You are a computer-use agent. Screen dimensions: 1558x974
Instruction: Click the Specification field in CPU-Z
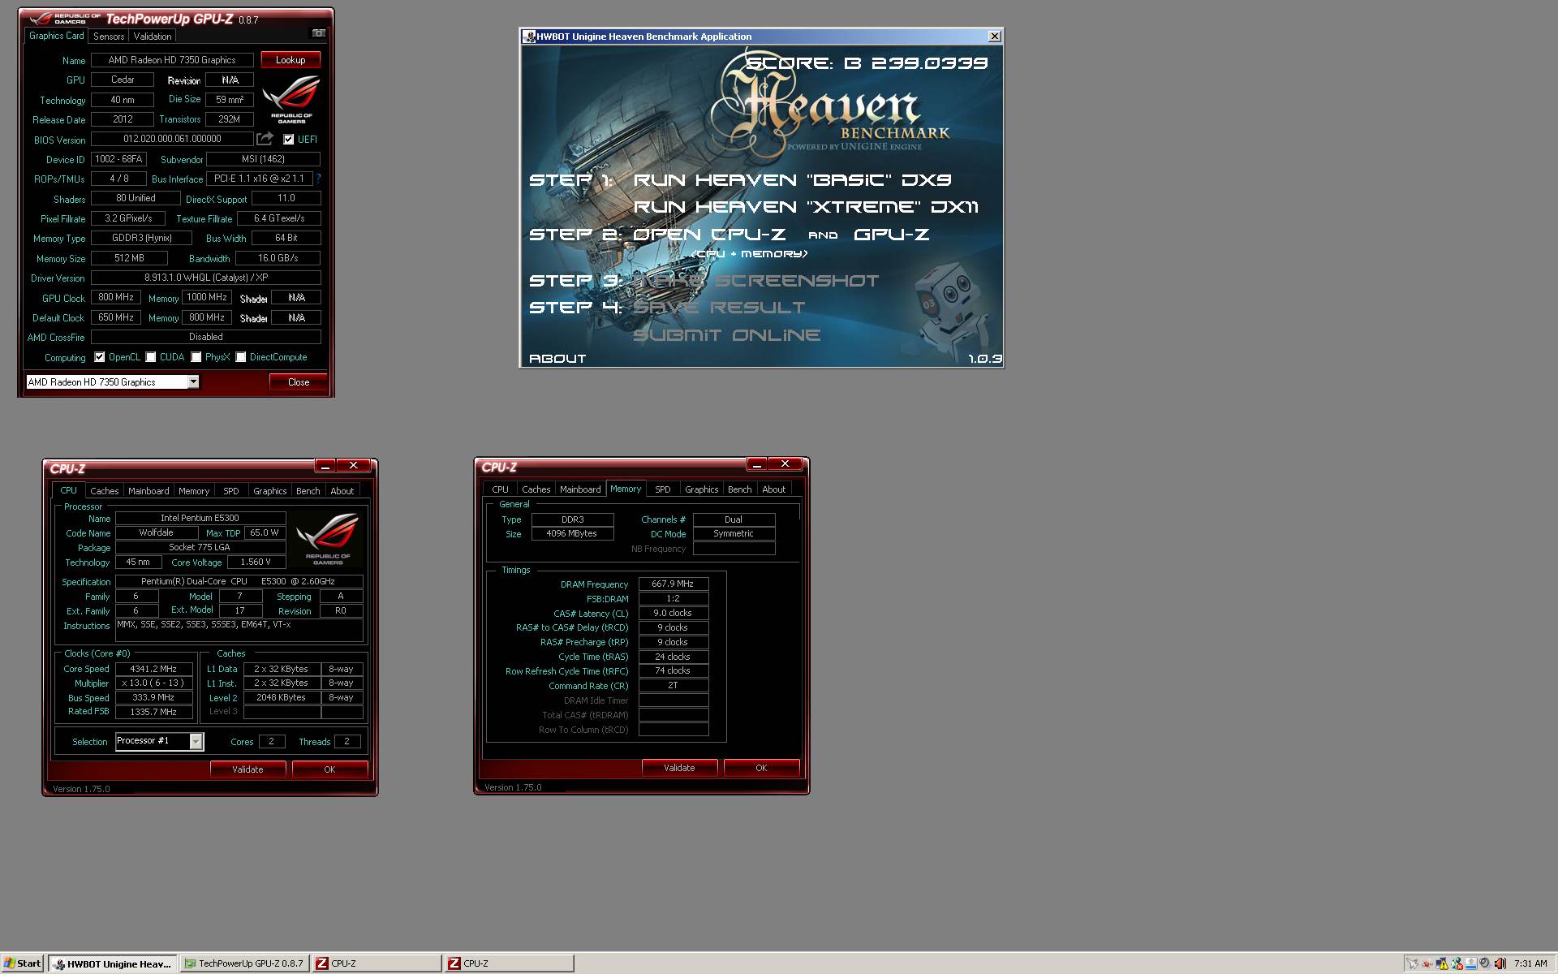[x=239, y=582]
